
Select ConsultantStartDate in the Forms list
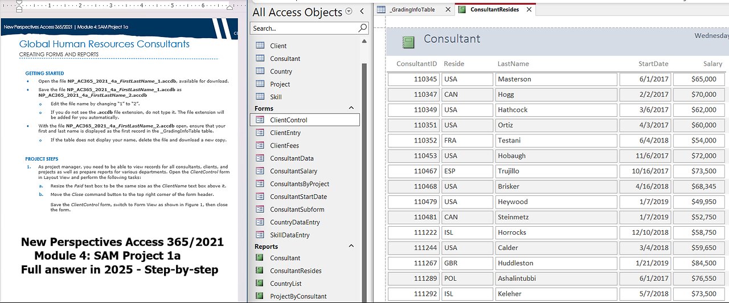click(298, 196)
